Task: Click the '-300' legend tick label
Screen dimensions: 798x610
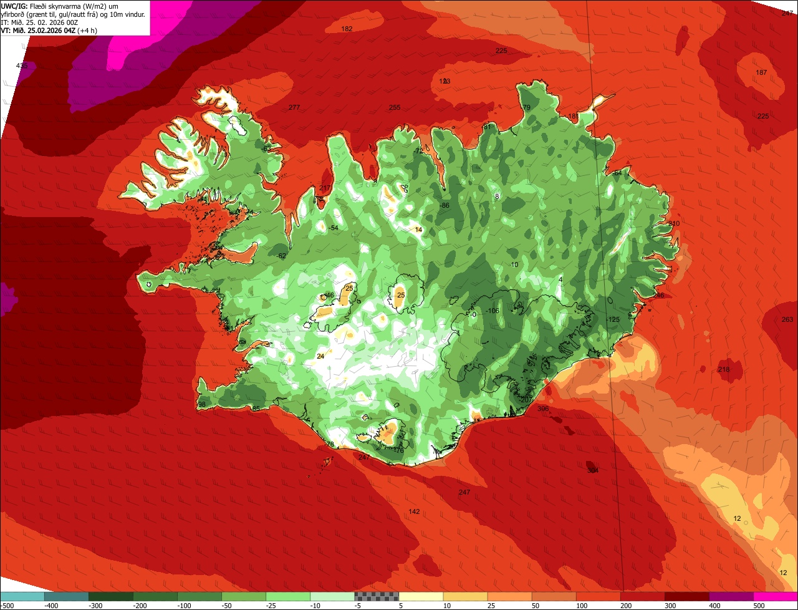Action: pos(95,605)
